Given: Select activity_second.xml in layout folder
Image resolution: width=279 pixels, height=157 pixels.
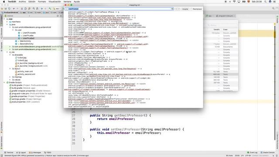Looking at the screenshot, I should pos(26,74).
